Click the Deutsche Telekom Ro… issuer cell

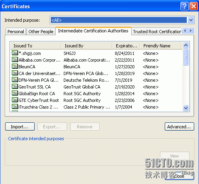click(86, 80)
